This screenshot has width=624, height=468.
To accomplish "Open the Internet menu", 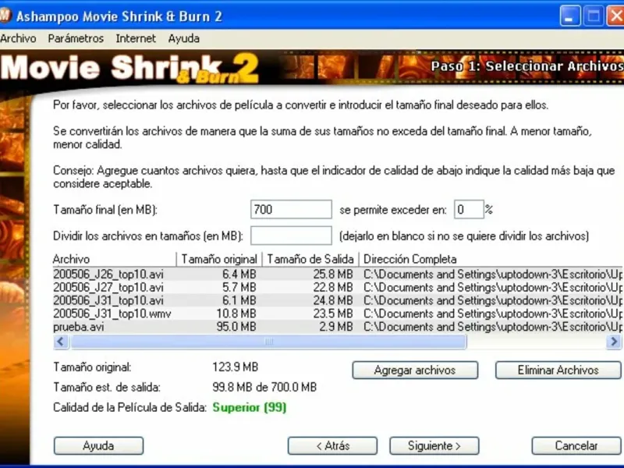I will click(x=136, y=38).
